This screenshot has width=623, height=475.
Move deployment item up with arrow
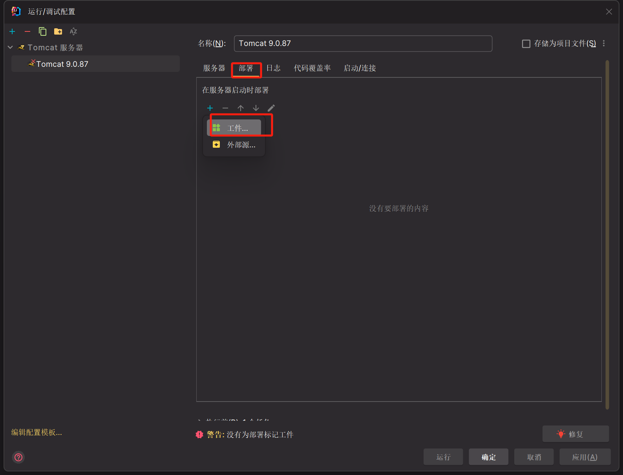pos(241,108)
